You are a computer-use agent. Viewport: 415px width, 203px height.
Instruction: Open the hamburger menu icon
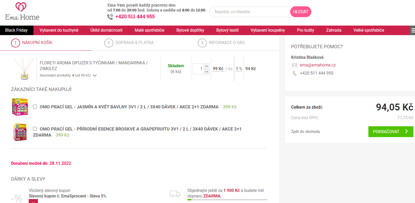coord(413,30)
